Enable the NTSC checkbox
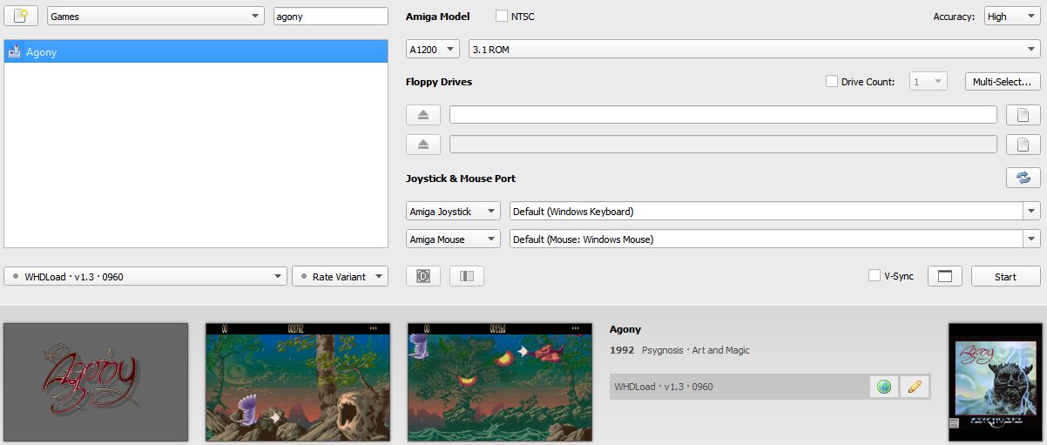The height and width of the screenshot is (445, 1047). pos(502,17)
